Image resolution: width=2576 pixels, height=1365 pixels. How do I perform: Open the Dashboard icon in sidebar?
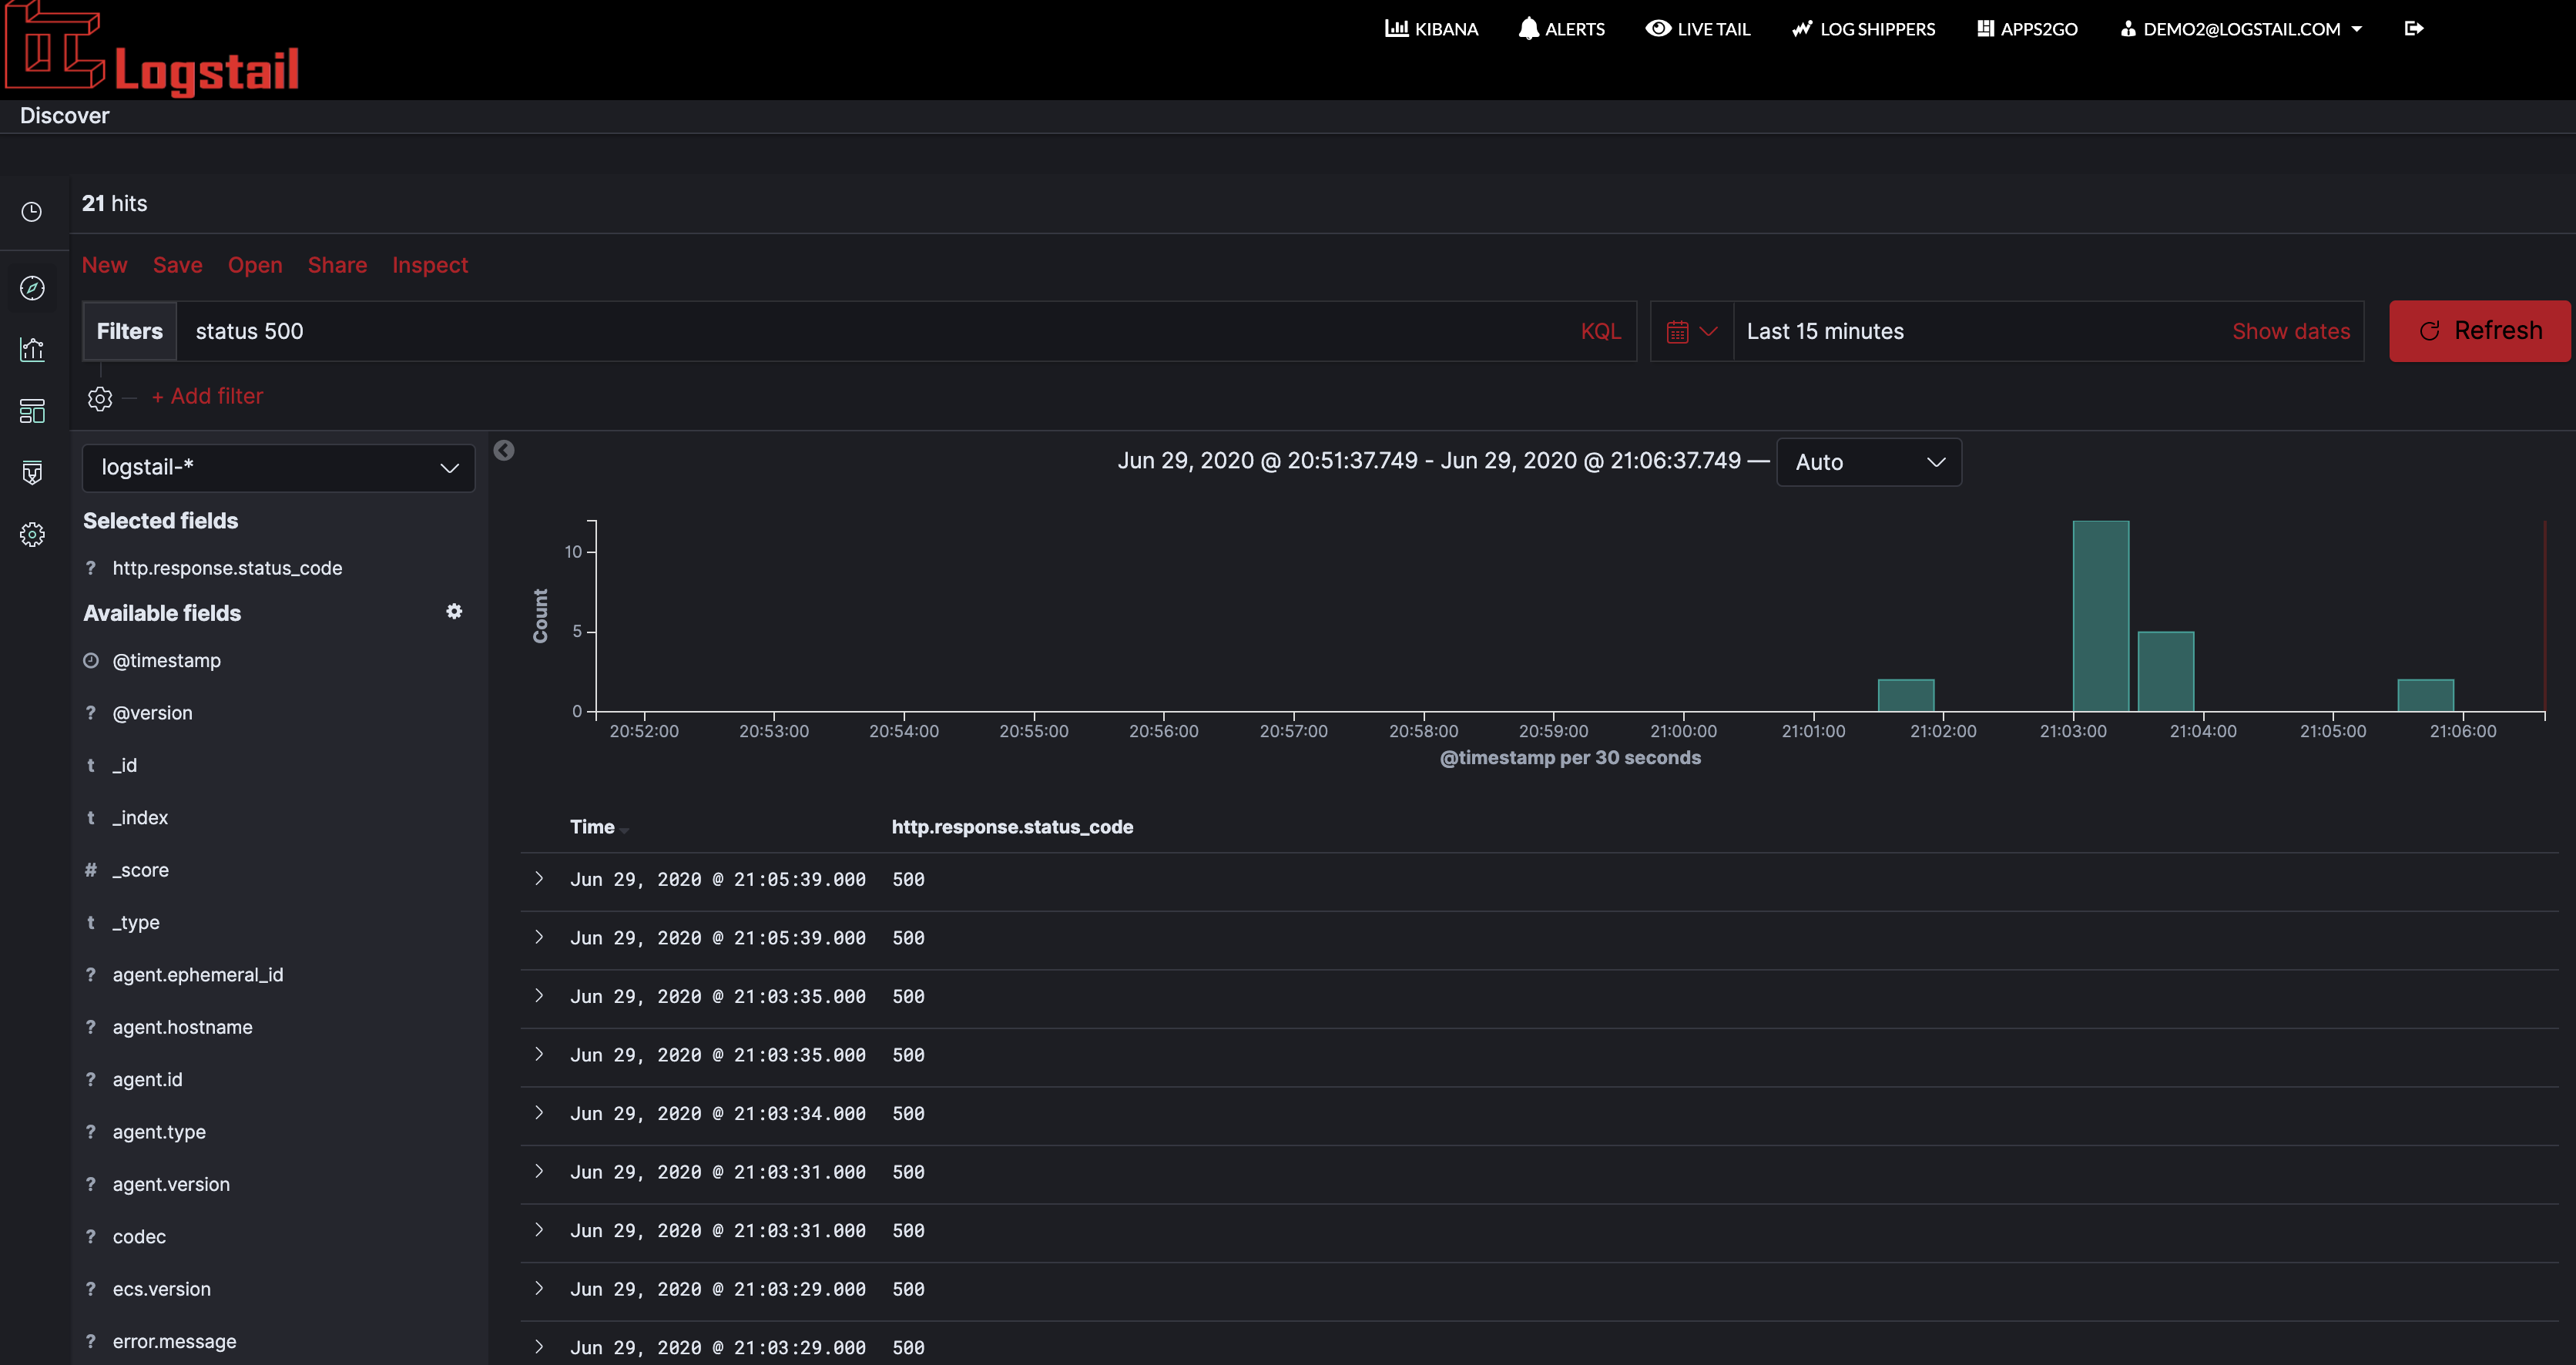coord(32,411)
